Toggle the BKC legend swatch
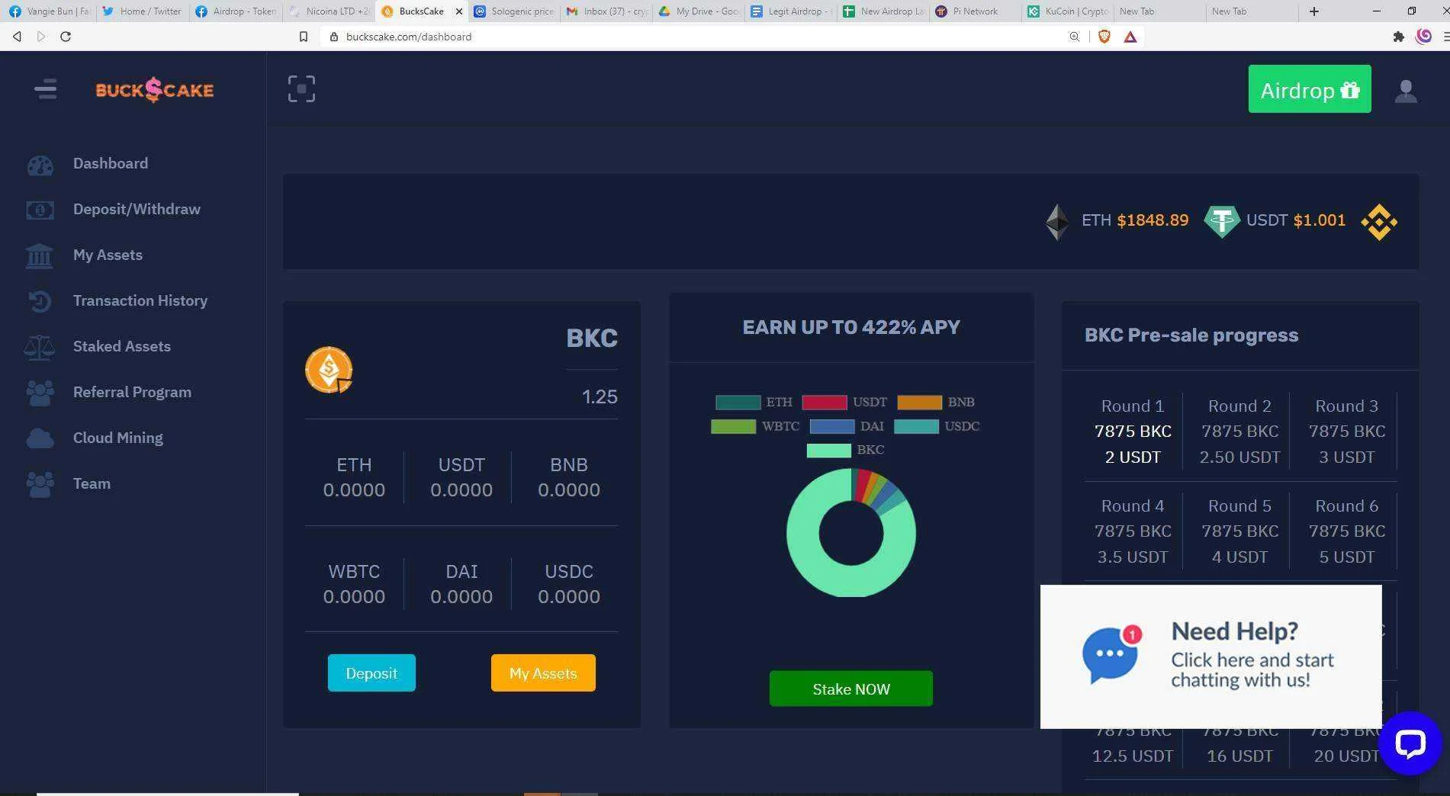Image resolution: width=1450 pixels, height=796 pixels. 829,451
